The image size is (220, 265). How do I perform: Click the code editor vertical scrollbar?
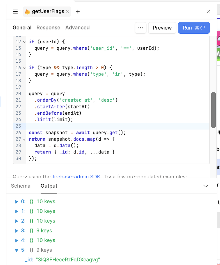point(214,110)
